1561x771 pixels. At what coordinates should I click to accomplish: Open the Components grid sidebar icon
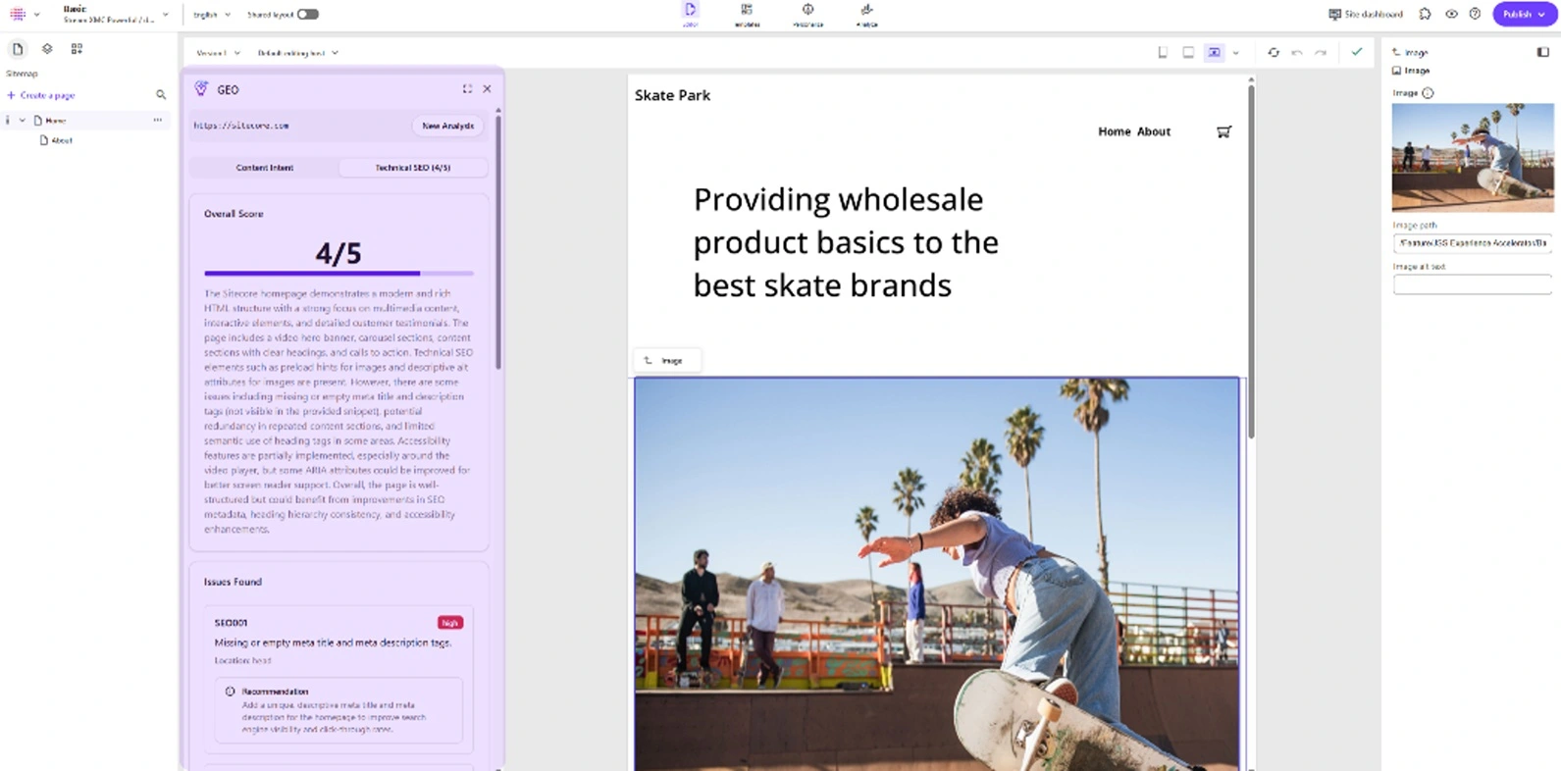pyautogui.click(x=77, y=49)
